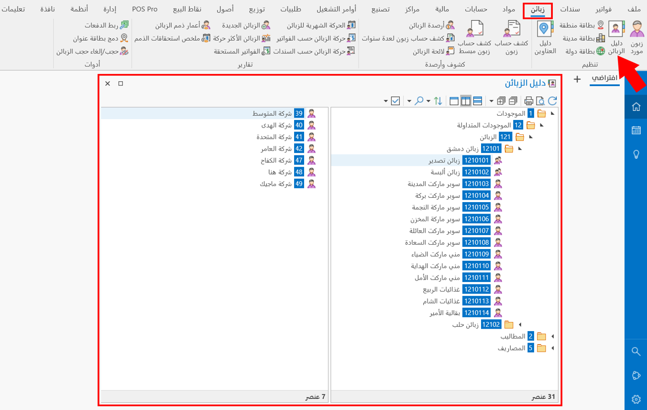Enable checkbox selection mode
The height and width of the screenshot is (410, 647).
pos(395,101)
